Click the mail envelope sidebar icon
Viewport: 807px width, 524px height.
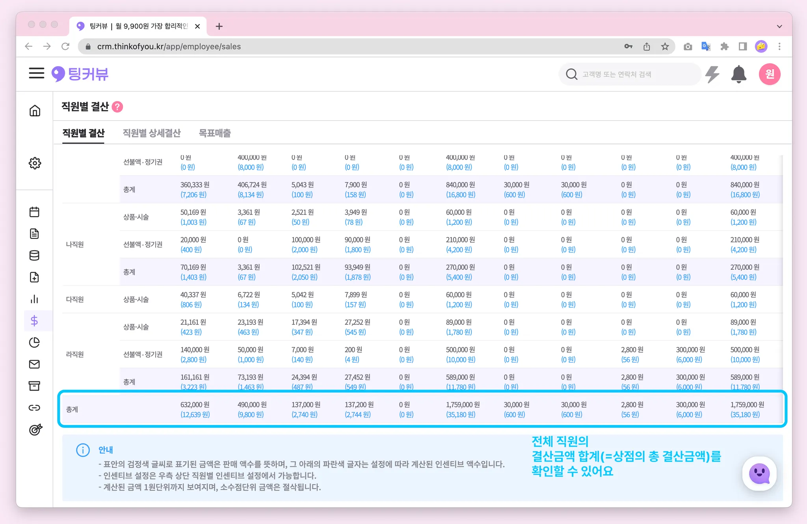tap(34, 364)
